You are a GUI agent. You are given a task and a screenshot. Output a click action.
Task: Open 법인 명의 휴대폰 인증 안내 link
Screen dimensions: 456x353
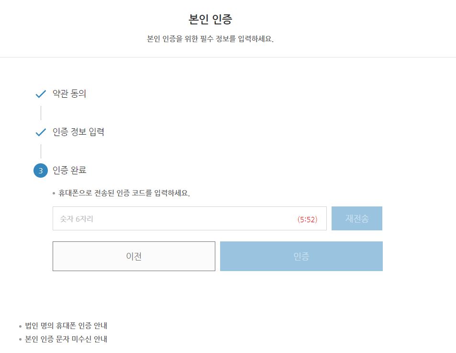[x=66, y=326]
